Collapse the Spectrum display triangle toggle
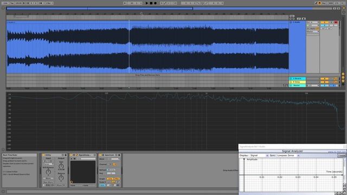This screenshot has width=347, height=195. pyautogui.click(x=103, y=155)
